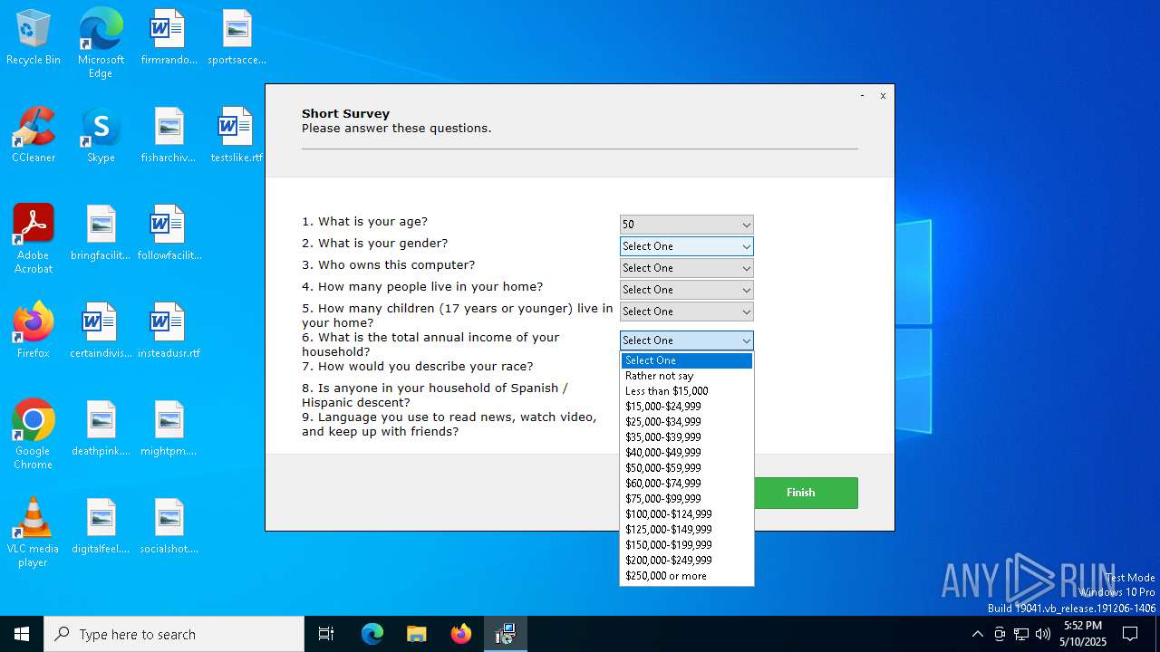Screen dimensions: 1160x652
Task: Close the Short Survey window
Action: pyautogui.click(x=883, y=95)
